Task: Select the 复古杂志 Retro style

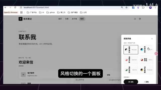Action: pos(146,60)
